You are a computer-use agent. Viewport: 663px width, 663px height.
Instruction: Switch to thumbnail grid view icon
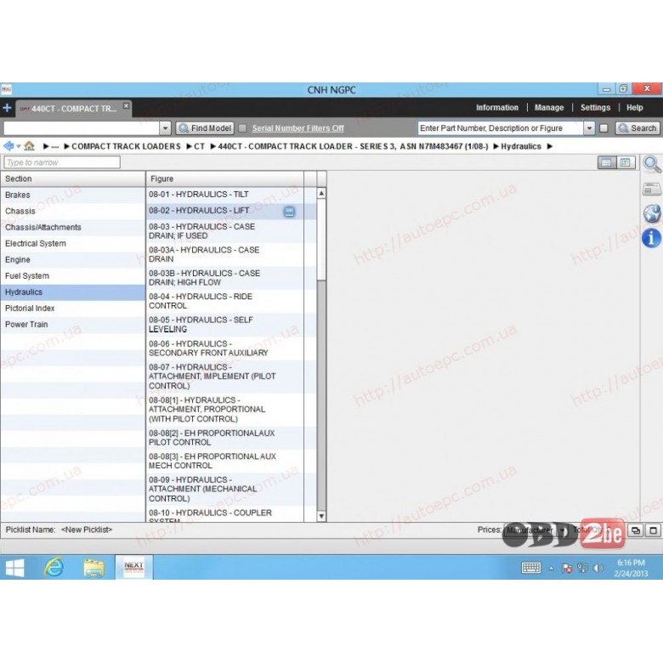tap(626, 162)
